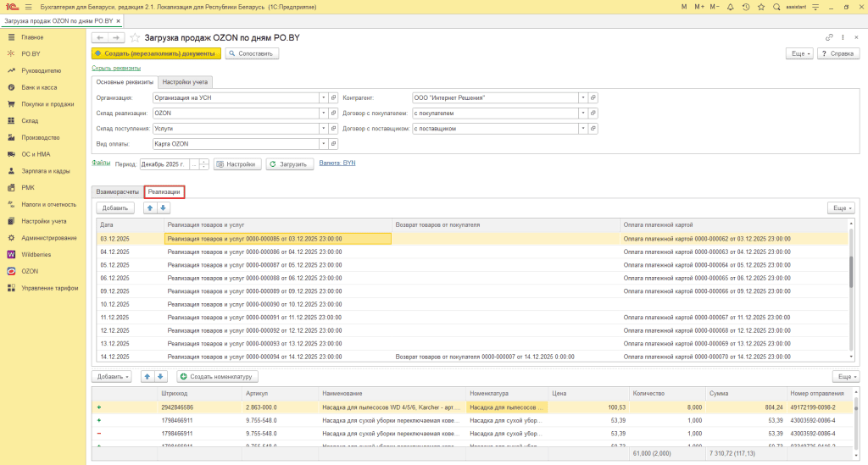This screenshot has height=465, width=868.
Task: Click the Загрузить button
Action: click(x=290, y=164)
